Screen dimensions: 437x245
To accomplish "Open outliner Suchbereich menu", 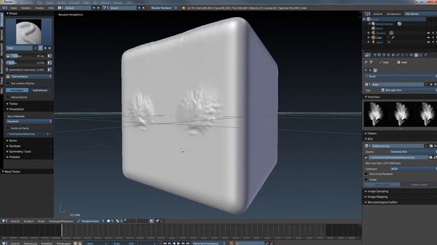I will point(393,14).
